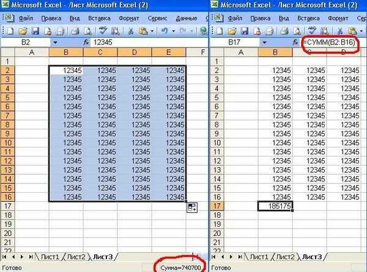Click the Name Box showing B2
367x272 pixels.
tap(26, 43)
